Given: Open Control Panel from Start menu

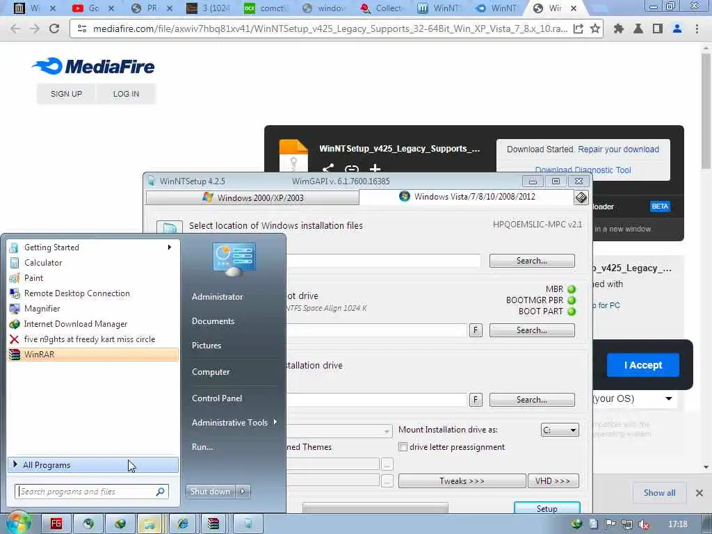Looking at the screenshot, I should tap(217, 398).
